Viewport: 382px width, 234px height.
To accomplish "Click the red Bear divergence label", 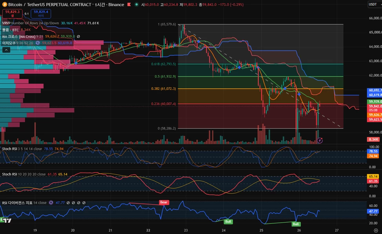I will pos(164,202).
